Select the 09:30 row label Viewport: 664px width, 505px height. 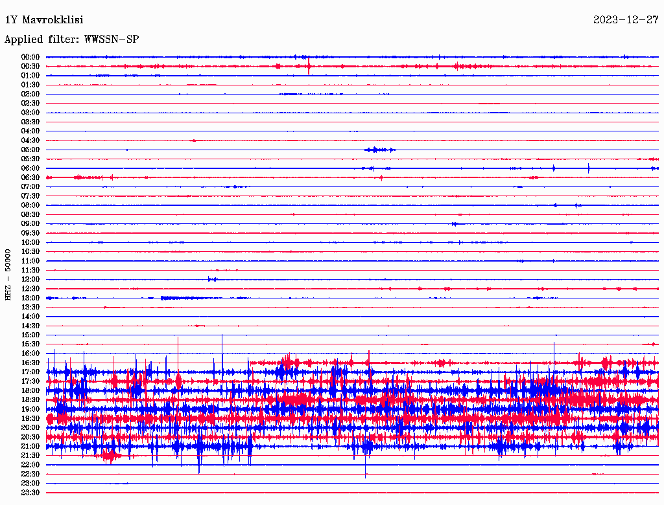[30, 234]
